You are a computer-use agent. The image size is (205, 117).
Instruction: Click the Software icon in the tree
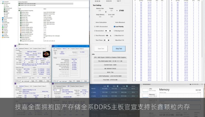click(3, 31)
